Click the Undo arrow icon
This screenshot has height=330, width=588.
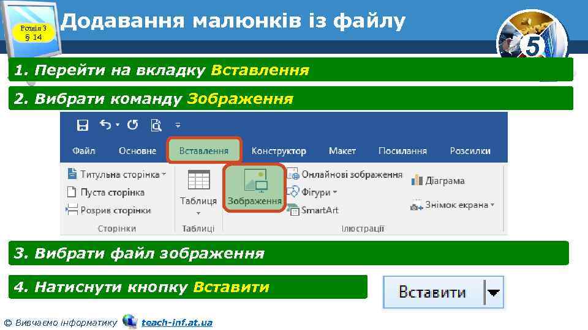pyautogui.click(x=105, y=125)
